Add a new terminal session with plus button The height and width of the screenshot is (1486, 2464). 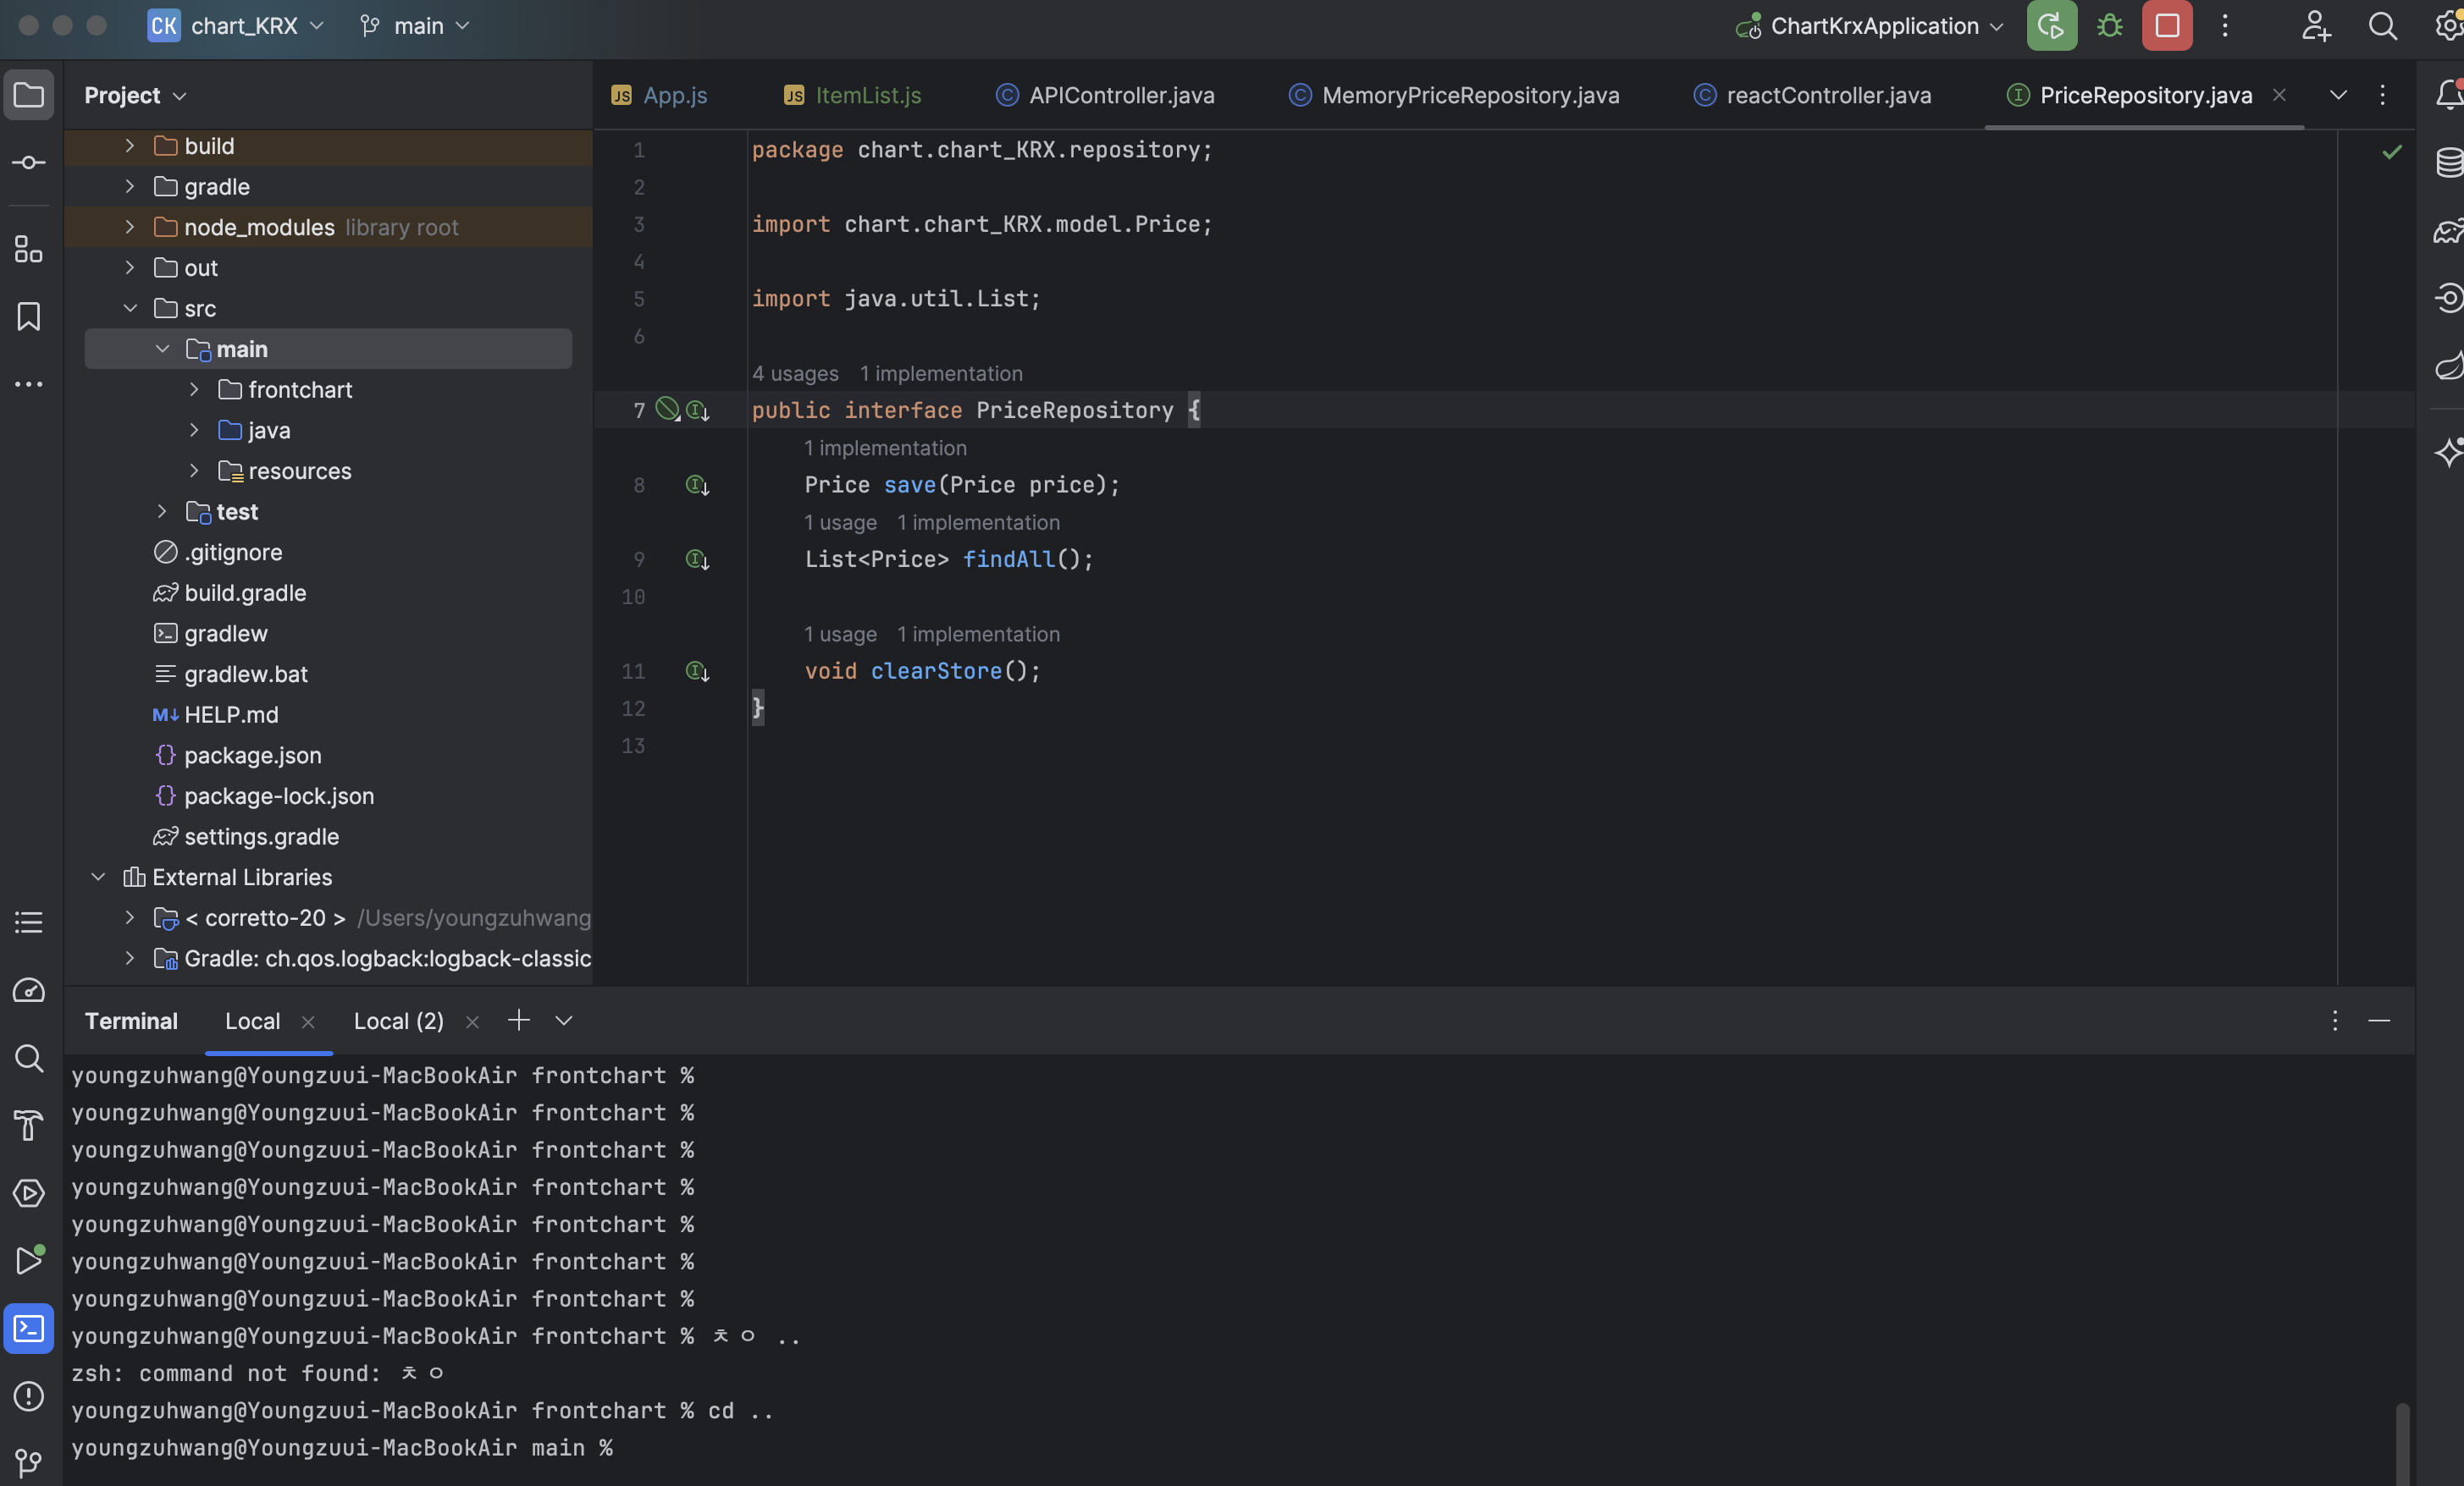[x=518, y=1020]
